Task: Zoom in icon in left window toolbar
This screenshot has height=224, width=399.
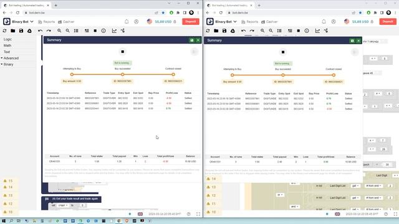Action: (59, 30)
